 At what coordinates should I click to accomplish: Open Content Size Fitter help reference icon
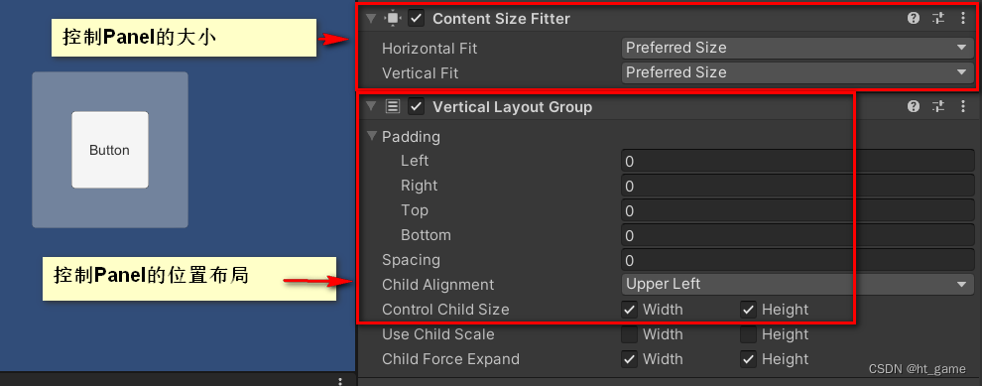pos(914,18)
